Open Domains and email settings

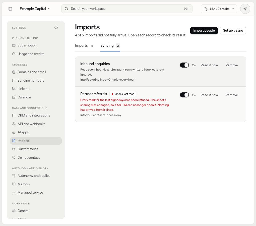coord(36,72)
